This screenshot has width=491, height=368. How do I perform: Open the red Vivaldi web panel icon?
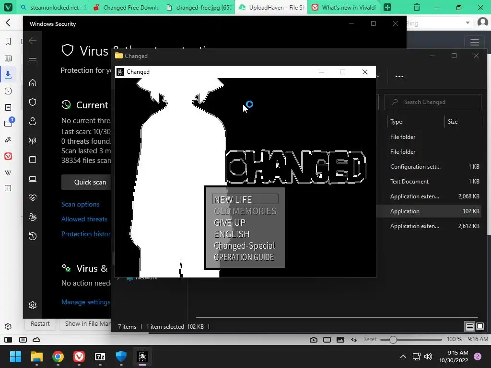[8, 156]
